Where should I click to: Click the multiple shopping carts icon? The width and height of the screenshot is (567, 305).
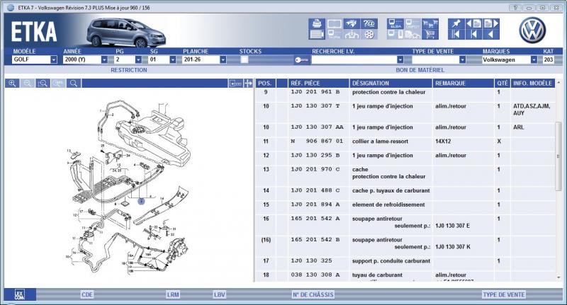coord(430,24)
